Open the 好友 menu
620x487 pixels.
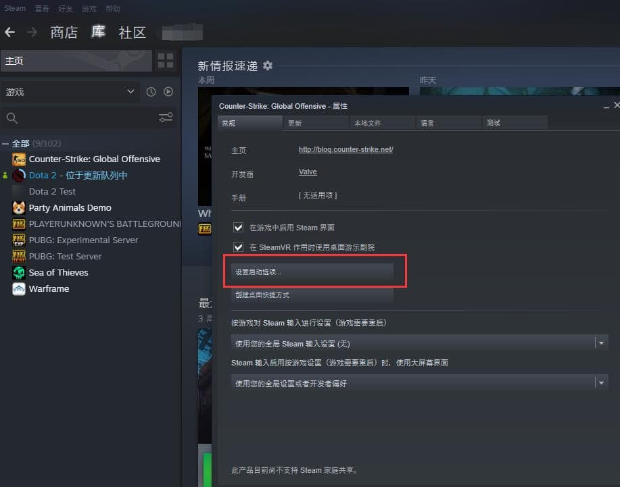(x=65, y=9)
